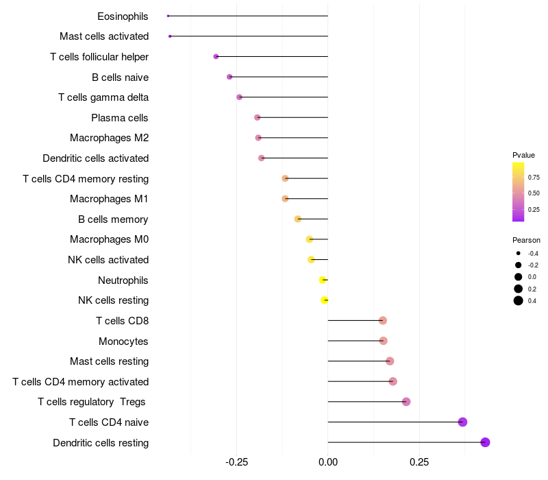Select the T cells follicular helper dot
548x480 pixels.
click(216, 57)
